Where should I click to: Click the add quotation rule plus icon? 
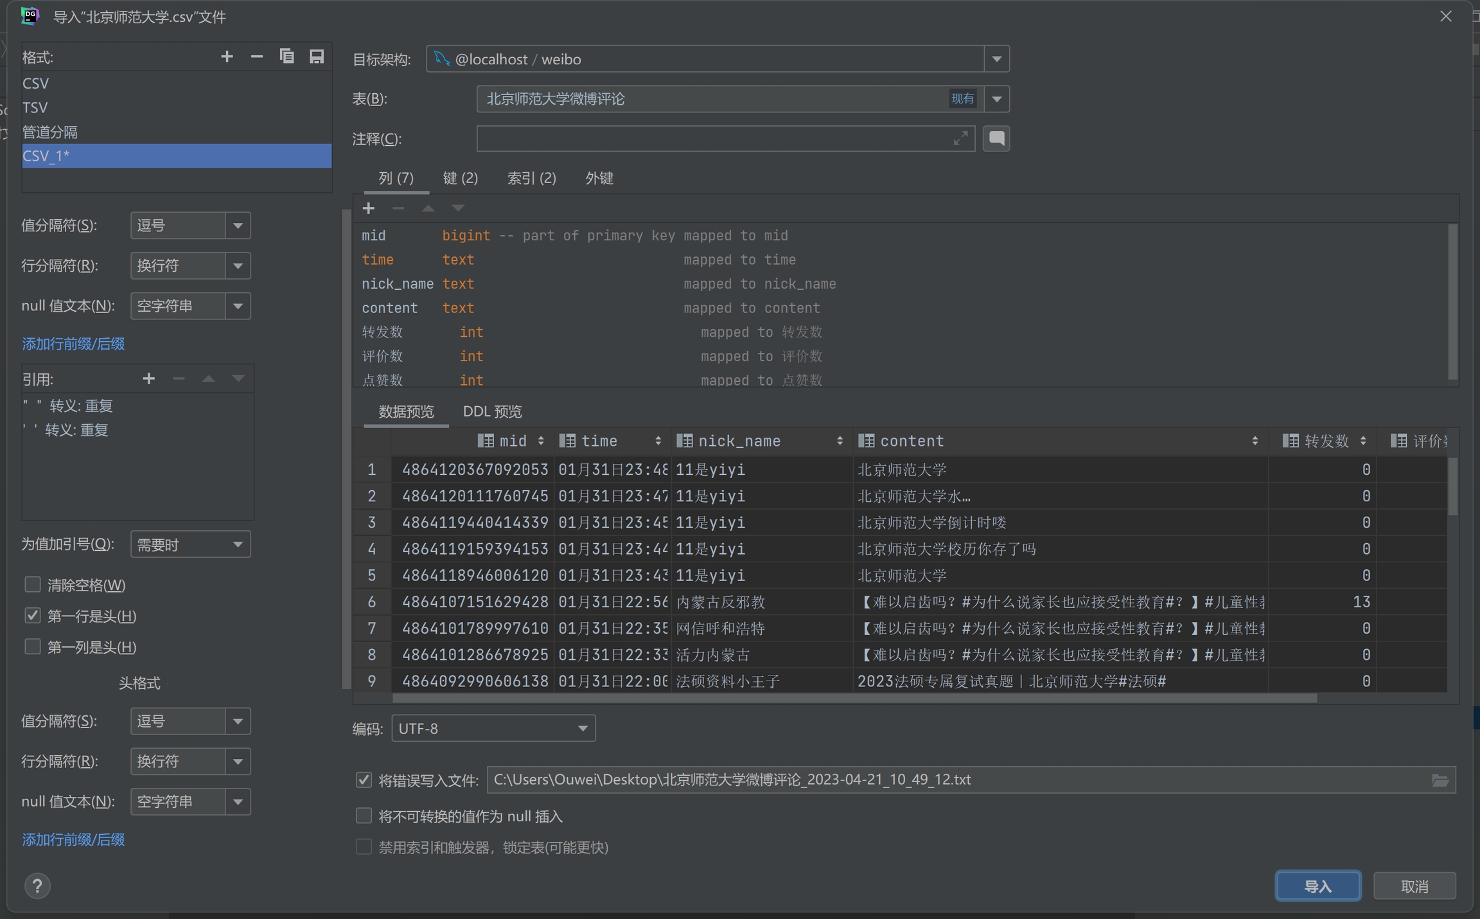149,379
